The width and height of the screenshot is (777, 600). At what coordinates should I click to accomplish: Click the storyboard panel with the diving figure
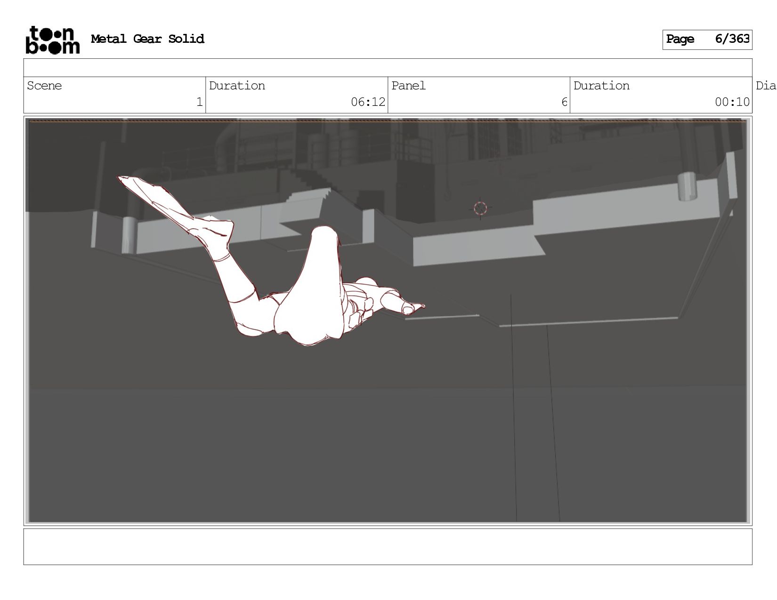click(388, 321)
